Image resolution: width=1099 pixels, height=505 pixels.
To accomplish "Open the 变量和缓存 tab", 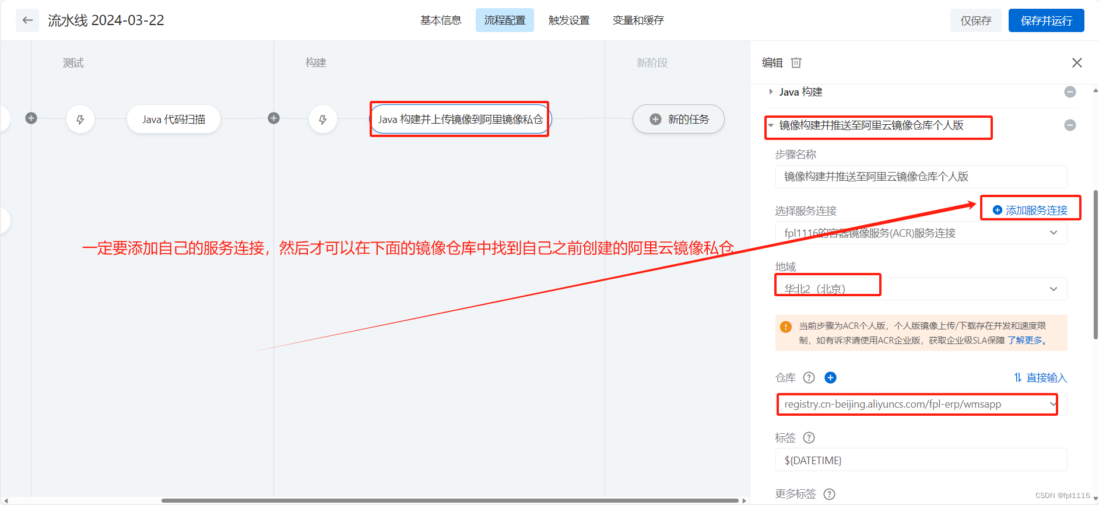I will point(638,20).
